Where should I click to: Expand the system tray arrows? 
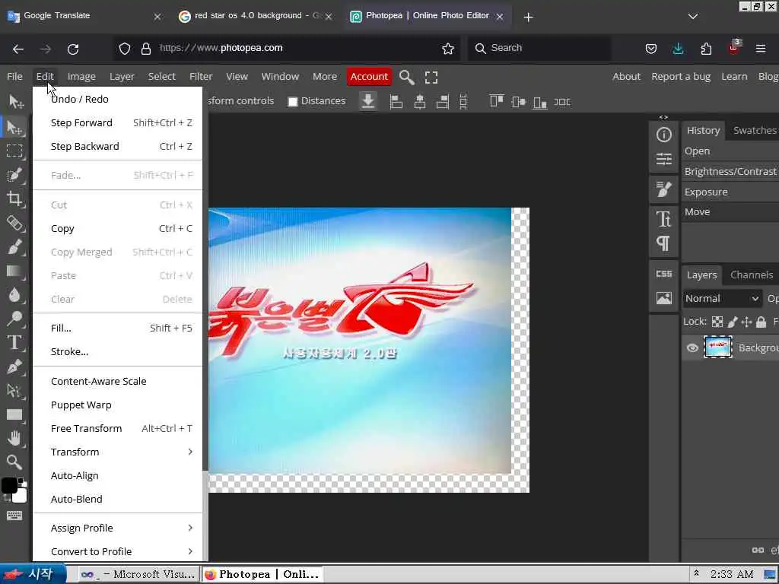[697, 573]
